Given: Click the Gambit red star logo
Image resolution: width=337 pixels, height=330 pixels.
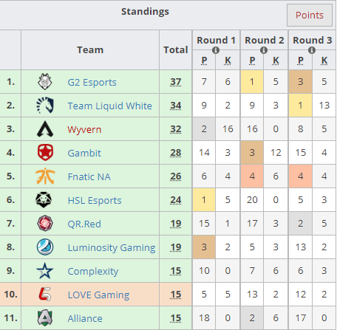Looking at the screenshot, I should (45, 153).
